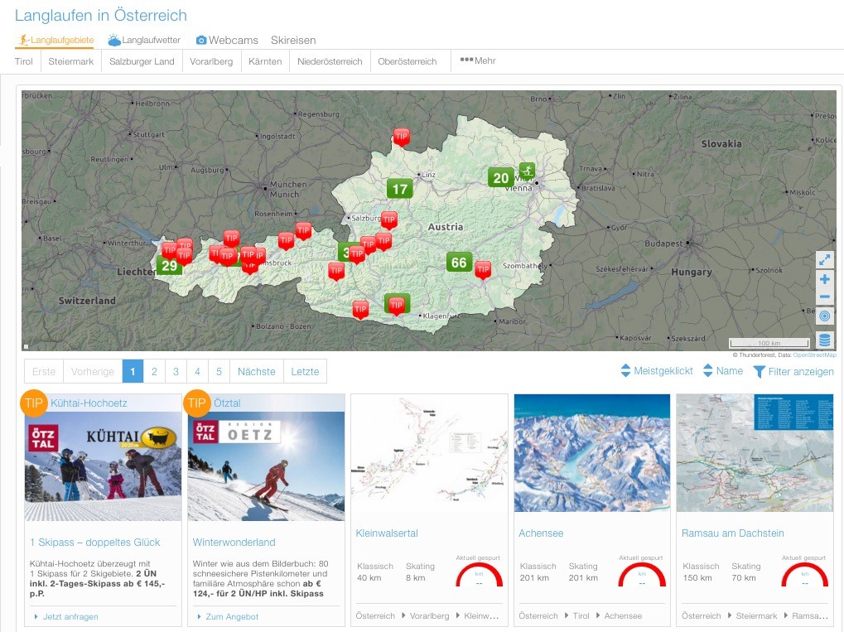
Task: Click the Nächste pagination button
Action: (256, 372)
